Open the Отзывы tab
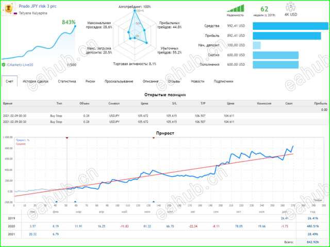 pos(174,81)
